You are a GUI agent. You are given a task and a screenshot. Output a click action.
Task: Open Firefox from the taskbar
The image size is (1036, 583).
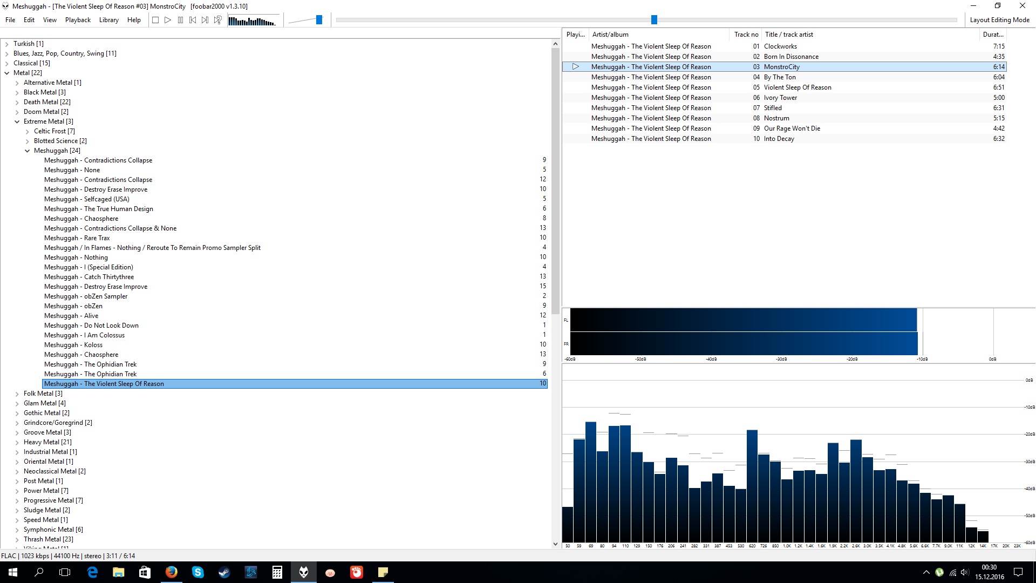(172, 572)
